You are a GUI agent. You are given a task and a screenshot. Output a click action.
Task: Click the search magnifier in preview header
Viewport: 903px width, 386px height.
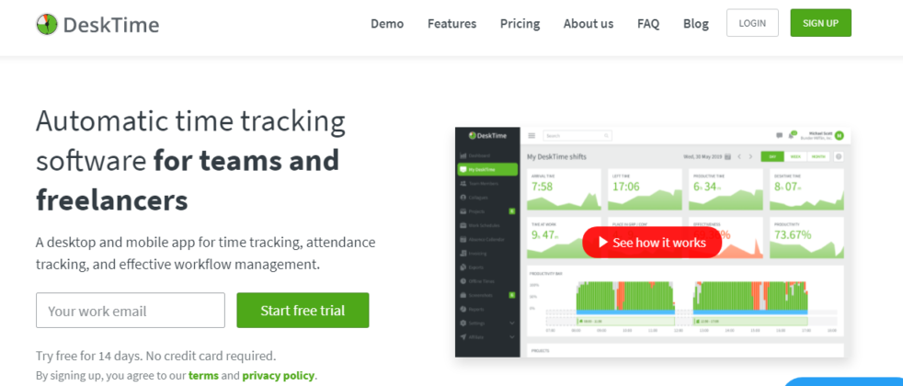click(606, 136)
